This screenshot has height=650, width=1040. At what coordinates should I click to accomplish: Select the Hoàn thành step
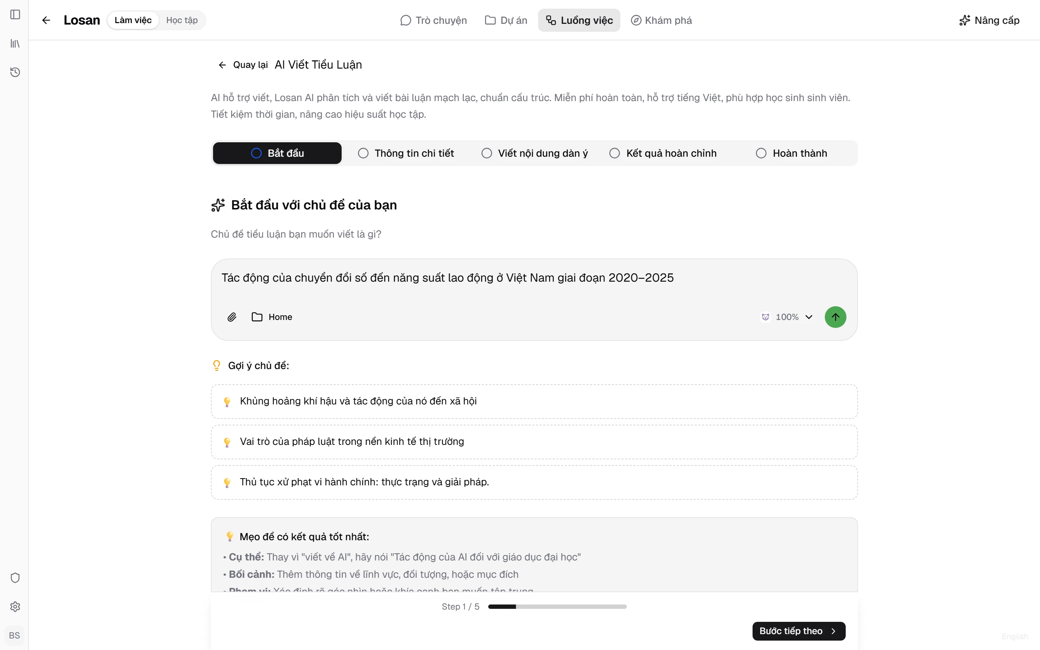point(792,153)
